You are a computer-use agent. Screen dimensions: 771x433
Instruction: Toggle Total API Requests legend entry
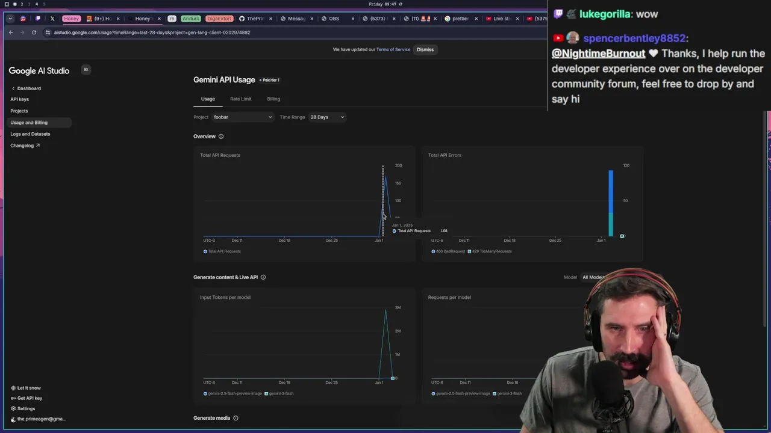click(x=222, y=251)
